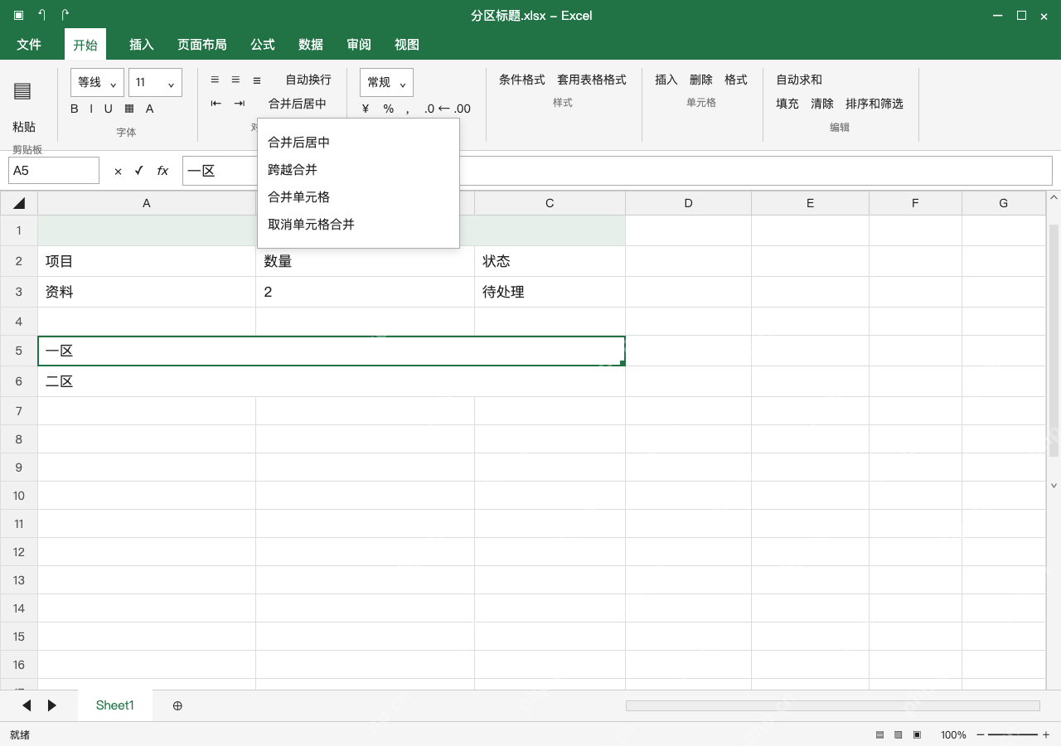Align text left
This screenshot has width=1061, height=746.
click(215, 80)
